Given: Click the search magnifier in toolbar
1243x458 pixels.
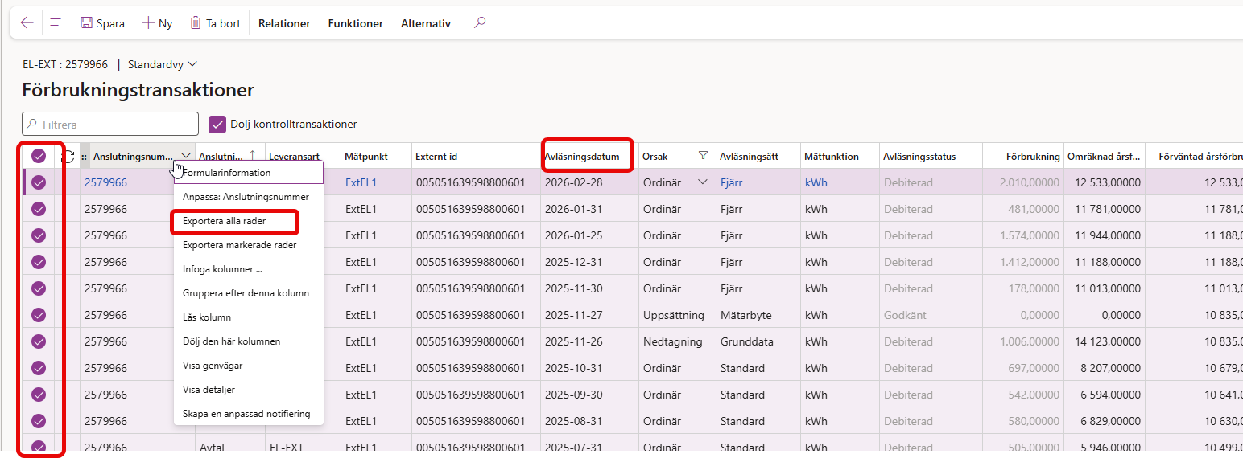Looking at the screenshot, I should [480, 23].
